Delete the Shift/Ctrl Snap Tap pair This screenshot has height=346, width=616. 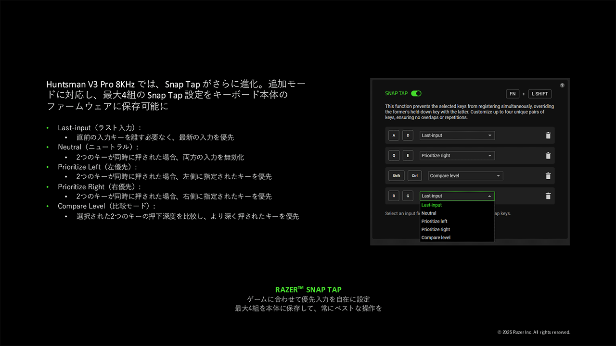[548, 176]
